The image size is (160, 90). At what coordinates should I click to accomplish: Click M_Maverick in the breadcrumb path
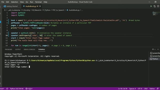coord(37,10)
